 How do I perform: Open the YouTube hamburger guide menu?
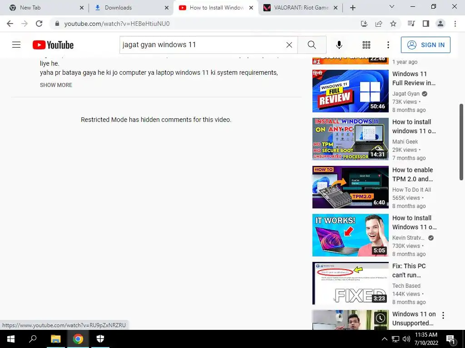click(x=16, y=45)
